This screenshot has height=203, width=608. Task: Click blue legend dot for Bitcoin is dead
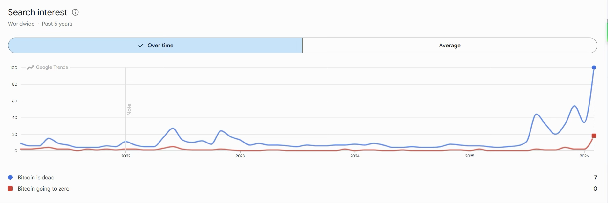[x=10, y=178]
